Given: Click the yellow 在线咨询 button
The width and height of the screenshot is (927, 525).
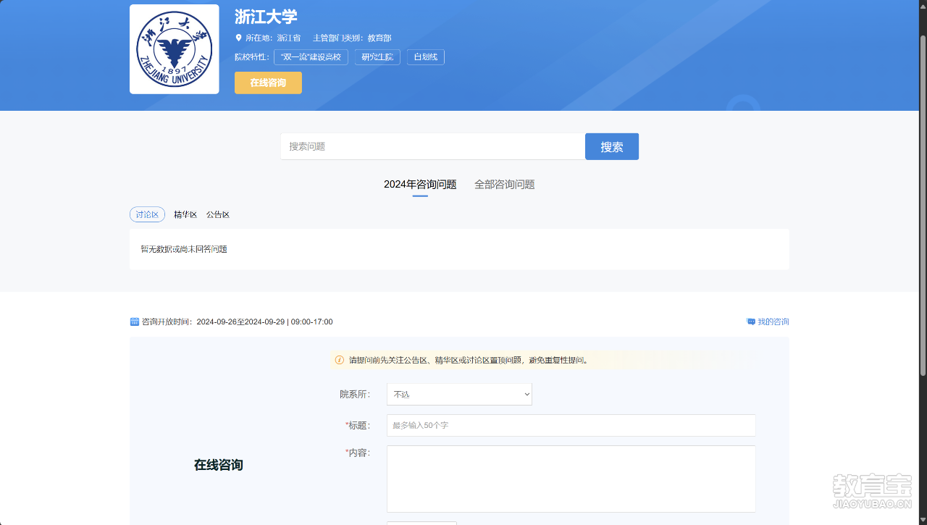Looking at the screenshot, I should 268,83.
